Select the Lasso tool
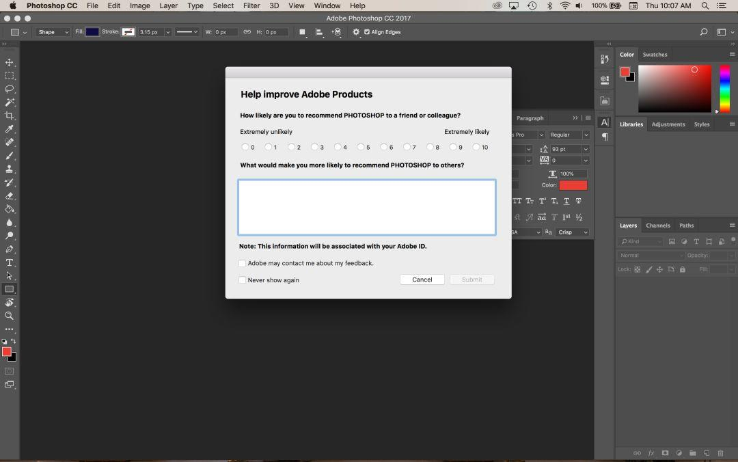 click(9, 89)
